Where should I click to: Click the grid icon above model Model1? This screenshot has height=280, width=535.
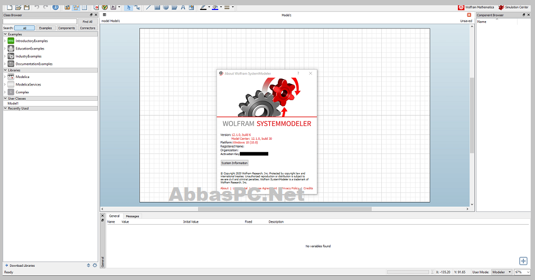105,15
